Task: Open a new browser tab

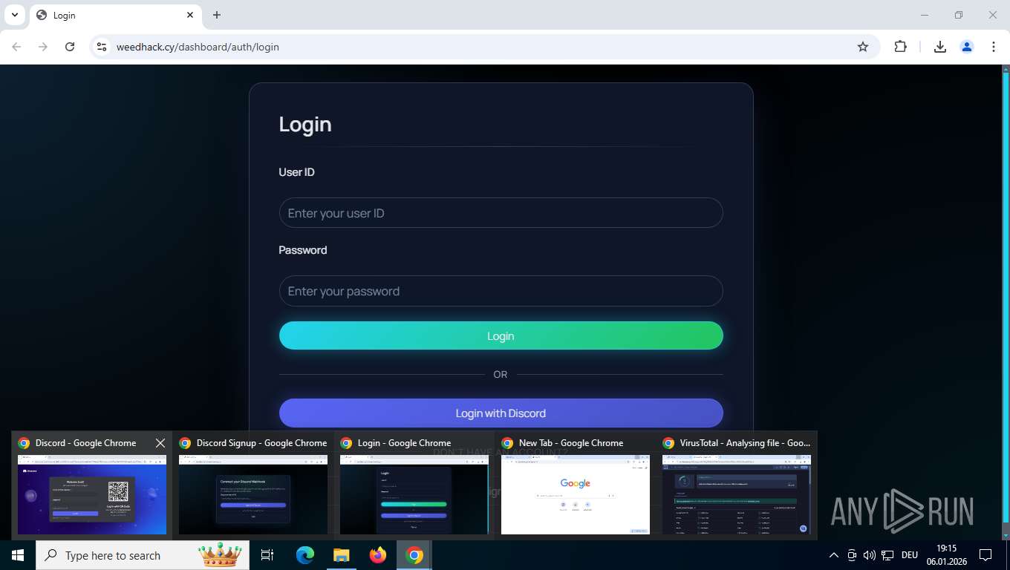Action: (x=217, y=15)
